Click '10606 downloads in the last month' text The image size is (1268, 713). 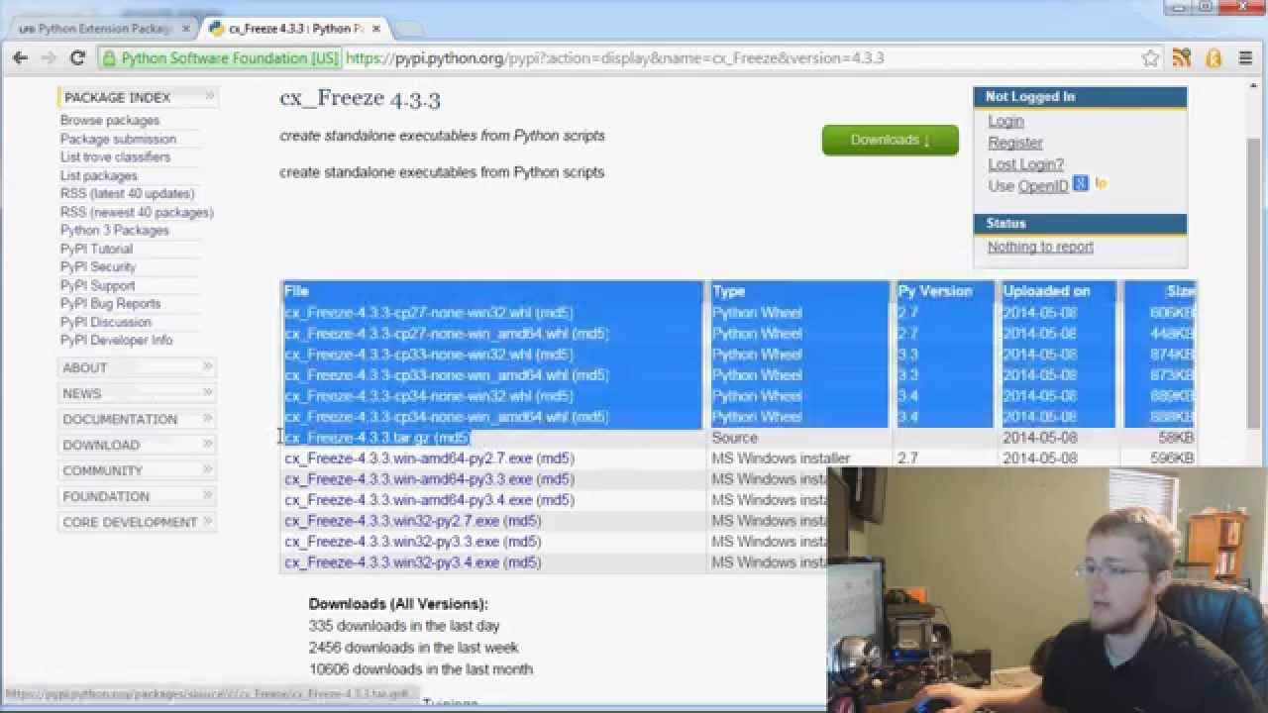(x=421, y=669)
